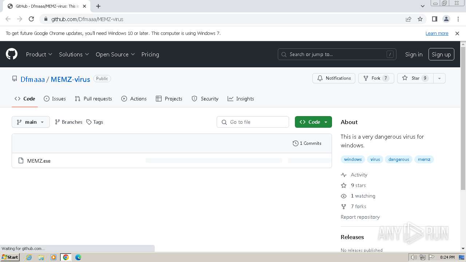Image resolution: width=466 pixels, height=262 pixels.
Task: Go back using the browser back arrow
Action: point(8,19)
